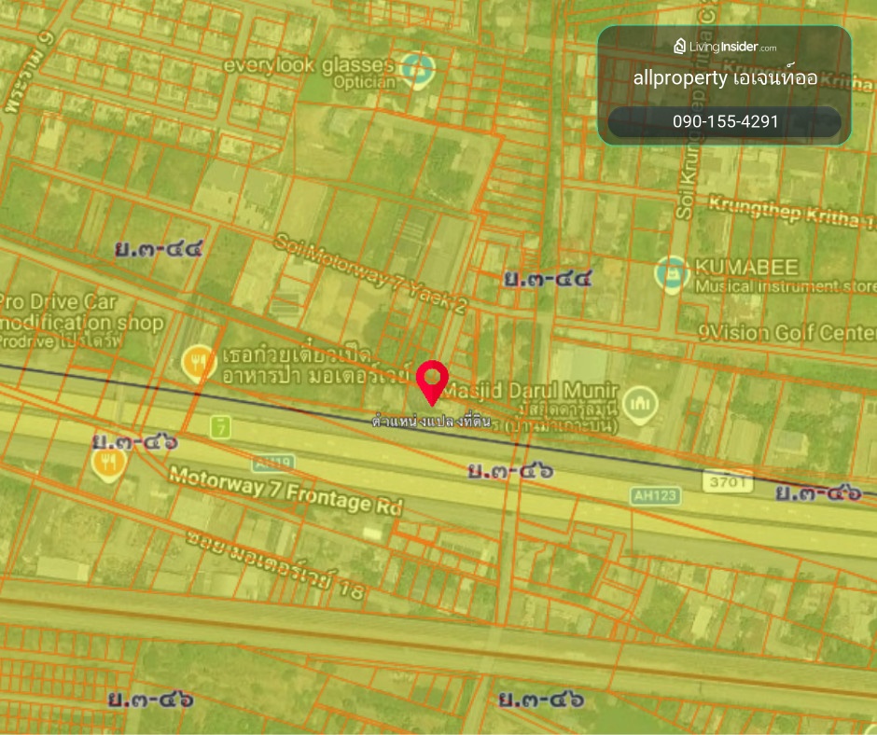Screen dimensions: 877x735
Task: Open the KUMABEE music store map pin
Action: coord(672,274)
